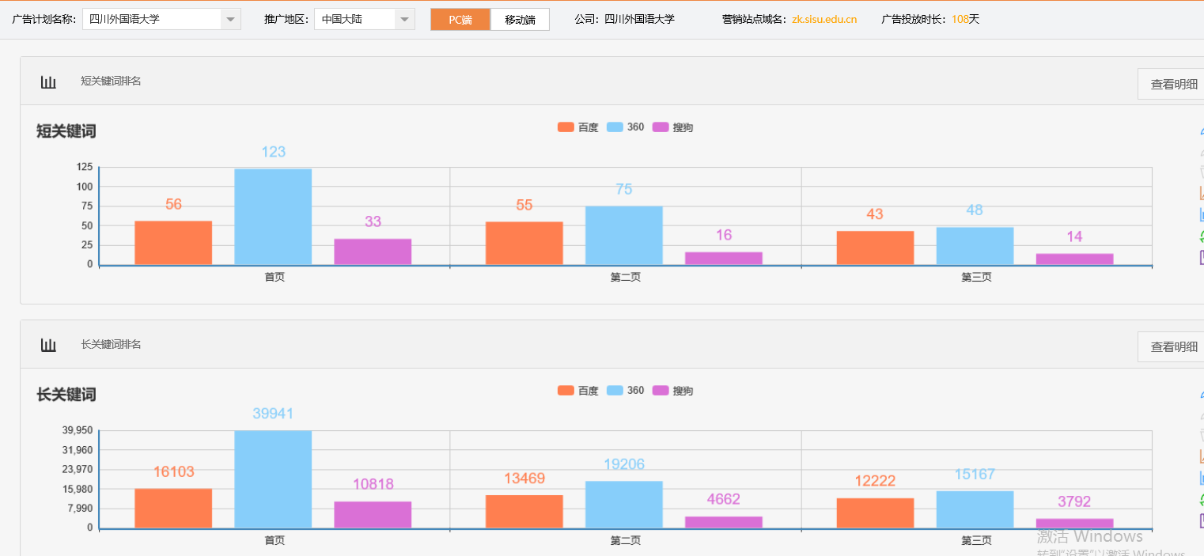Click green restore icon on short keyword chart
Viewport: 1204px width, 556px height.
point(1202,236)
